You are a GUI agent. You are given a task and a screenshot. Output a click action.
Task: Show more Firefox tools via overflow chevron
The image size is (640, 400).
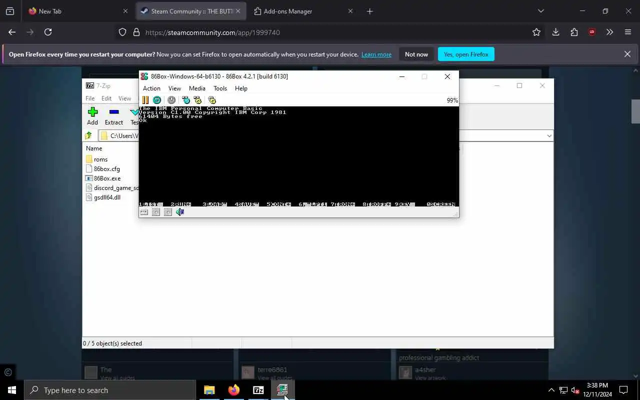(x=609, y=32)
